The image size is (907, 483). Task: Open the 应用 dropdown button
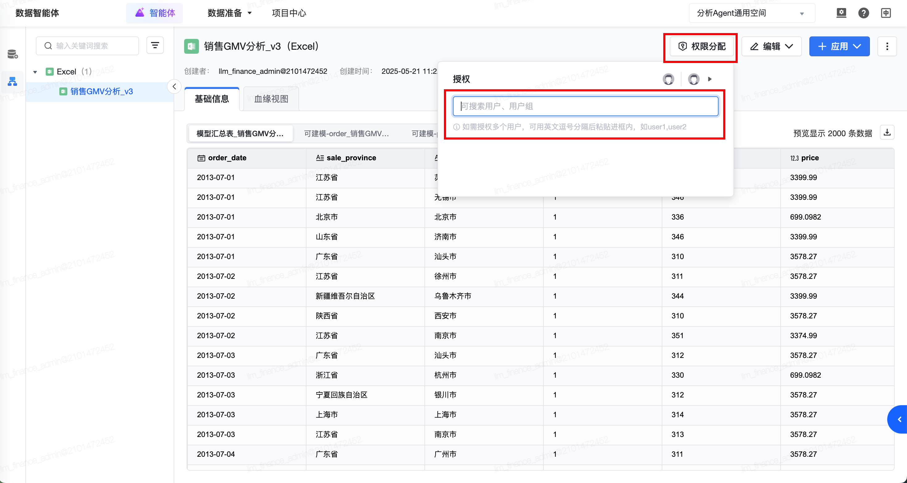tap(839, 46)
